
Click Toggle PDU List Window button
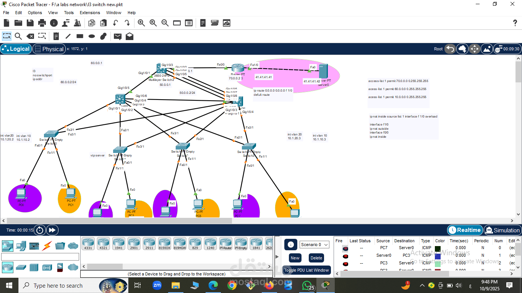[x=306, y=270]
